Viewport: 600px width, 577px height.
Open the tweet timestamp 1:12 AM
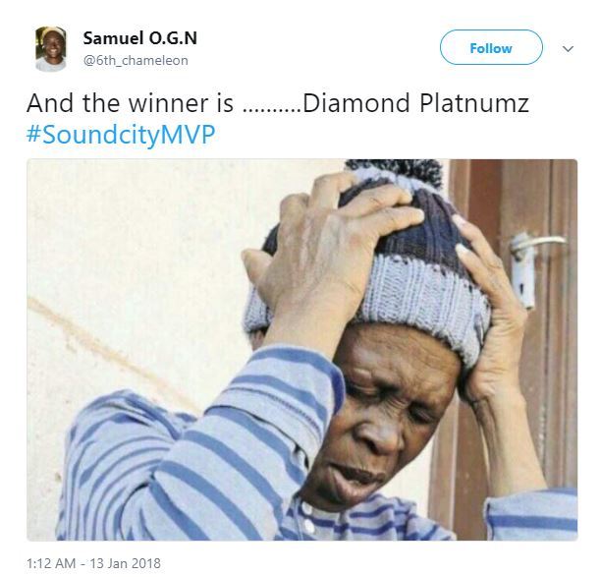(x=51, y=563)
